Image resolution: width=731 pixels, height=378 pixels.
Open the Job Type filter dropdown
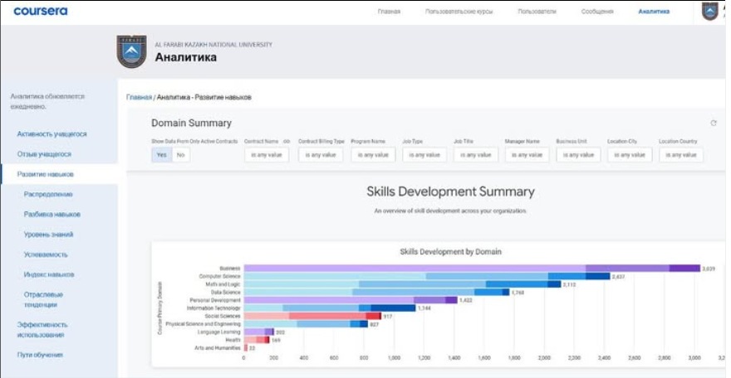424,155
